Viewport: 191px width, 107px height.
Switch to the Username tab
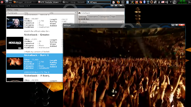pos(93,17)
